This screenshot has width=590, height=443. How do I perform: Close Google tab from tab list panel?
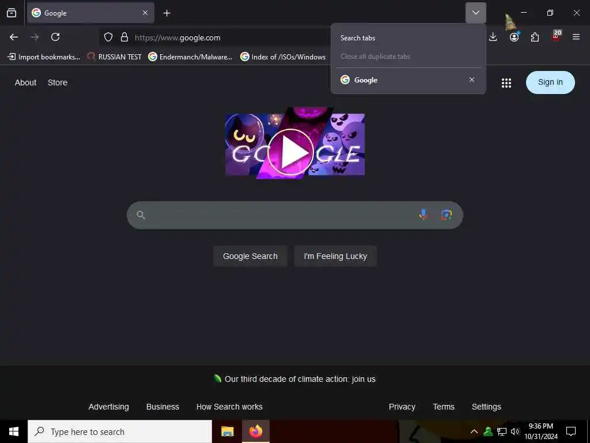tap(471, 80)
